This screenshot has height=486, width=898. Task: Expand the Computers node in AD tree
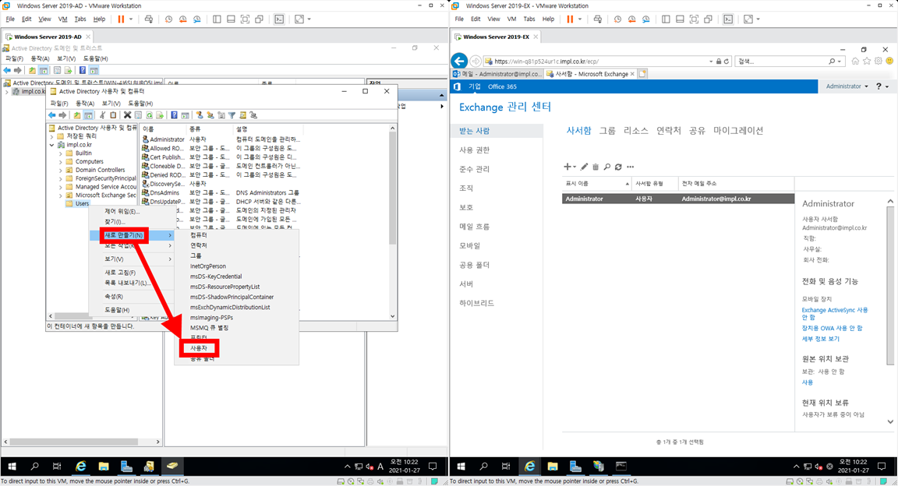click(61, 161)
